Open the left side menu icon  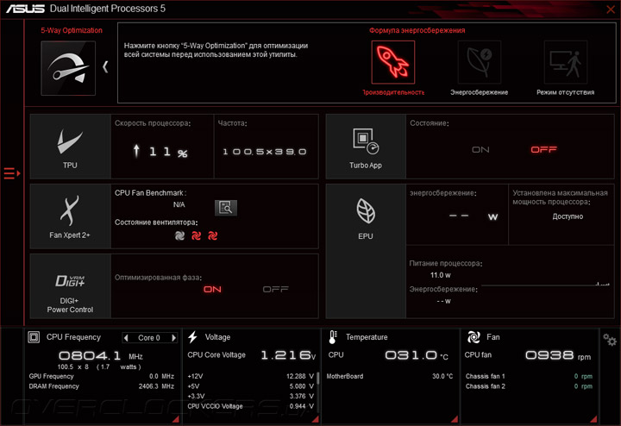[x=12, y=173]
